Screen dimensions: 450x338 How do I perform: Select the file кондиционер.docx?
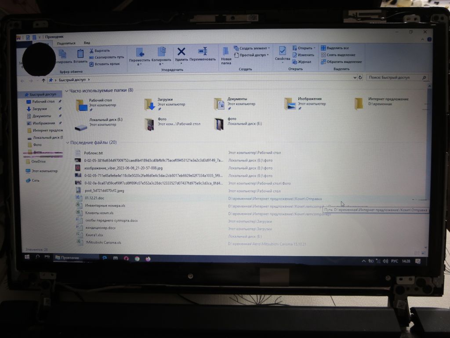(x=100, y=228)
